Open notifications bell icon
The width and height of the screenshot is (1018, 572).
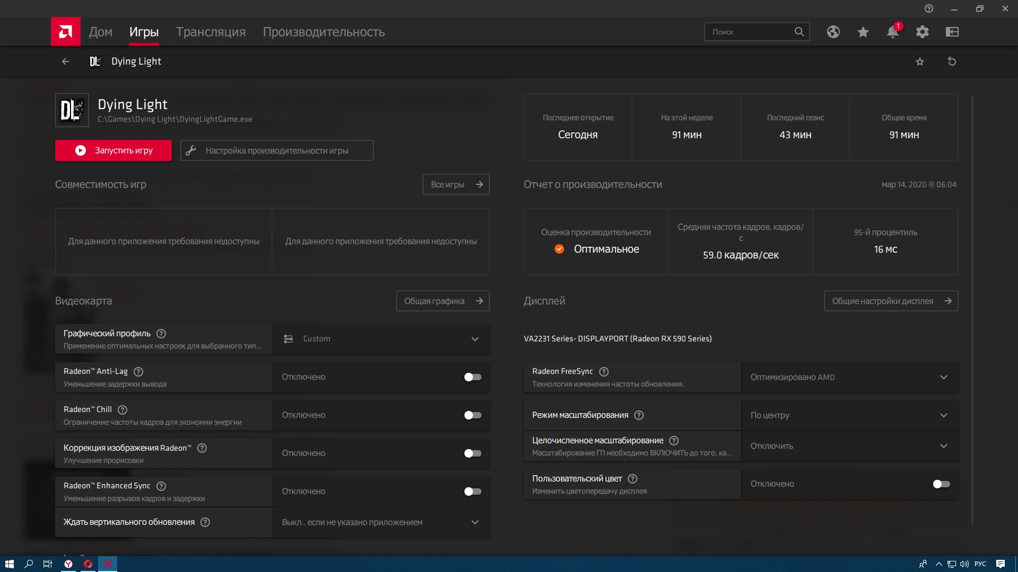pos(893,32)
